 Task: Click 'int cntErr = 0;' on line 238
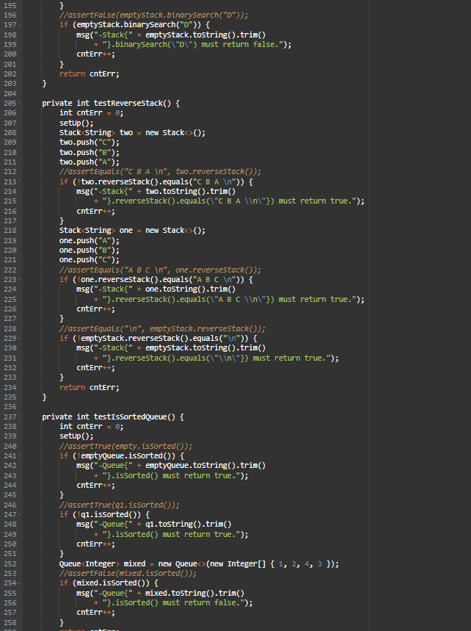tap(92, 427)
